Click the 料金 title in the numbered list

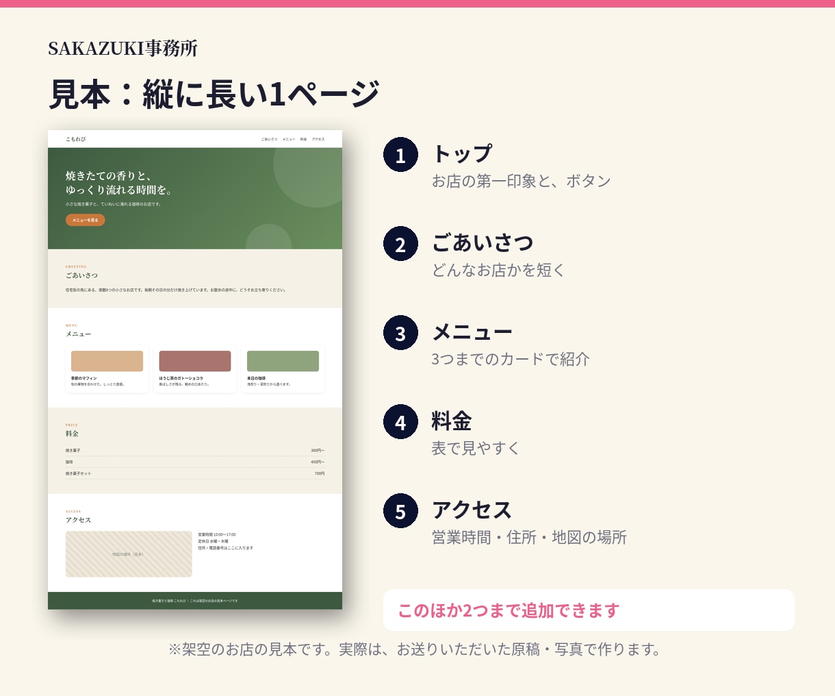tap(452, 421)
